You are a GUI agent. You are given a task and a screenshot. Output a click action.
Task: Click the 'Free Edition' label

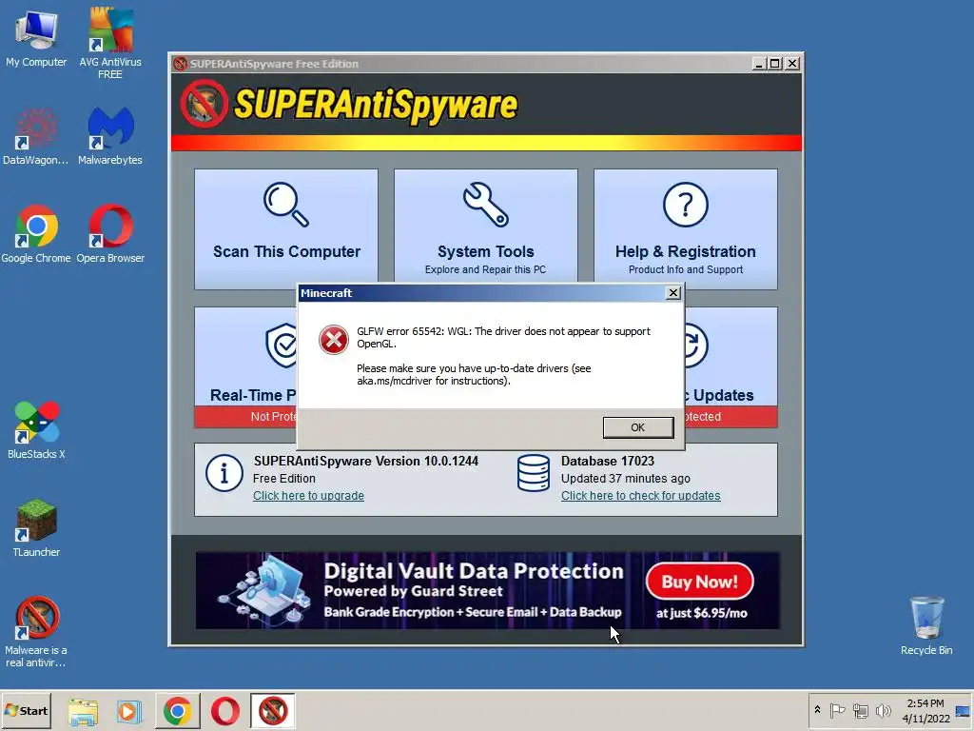click(283, 478)
